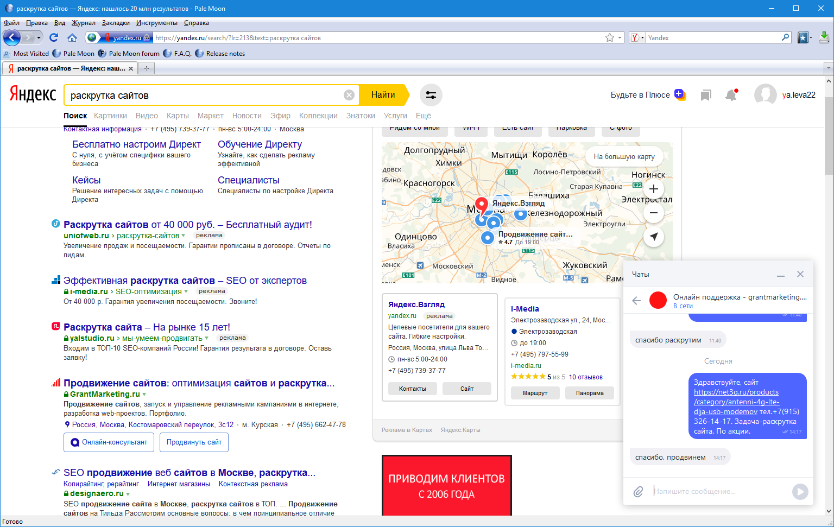Switch to the Новости search tab
This screenshot has width=834, height=527.
click(x=247, y=116)
